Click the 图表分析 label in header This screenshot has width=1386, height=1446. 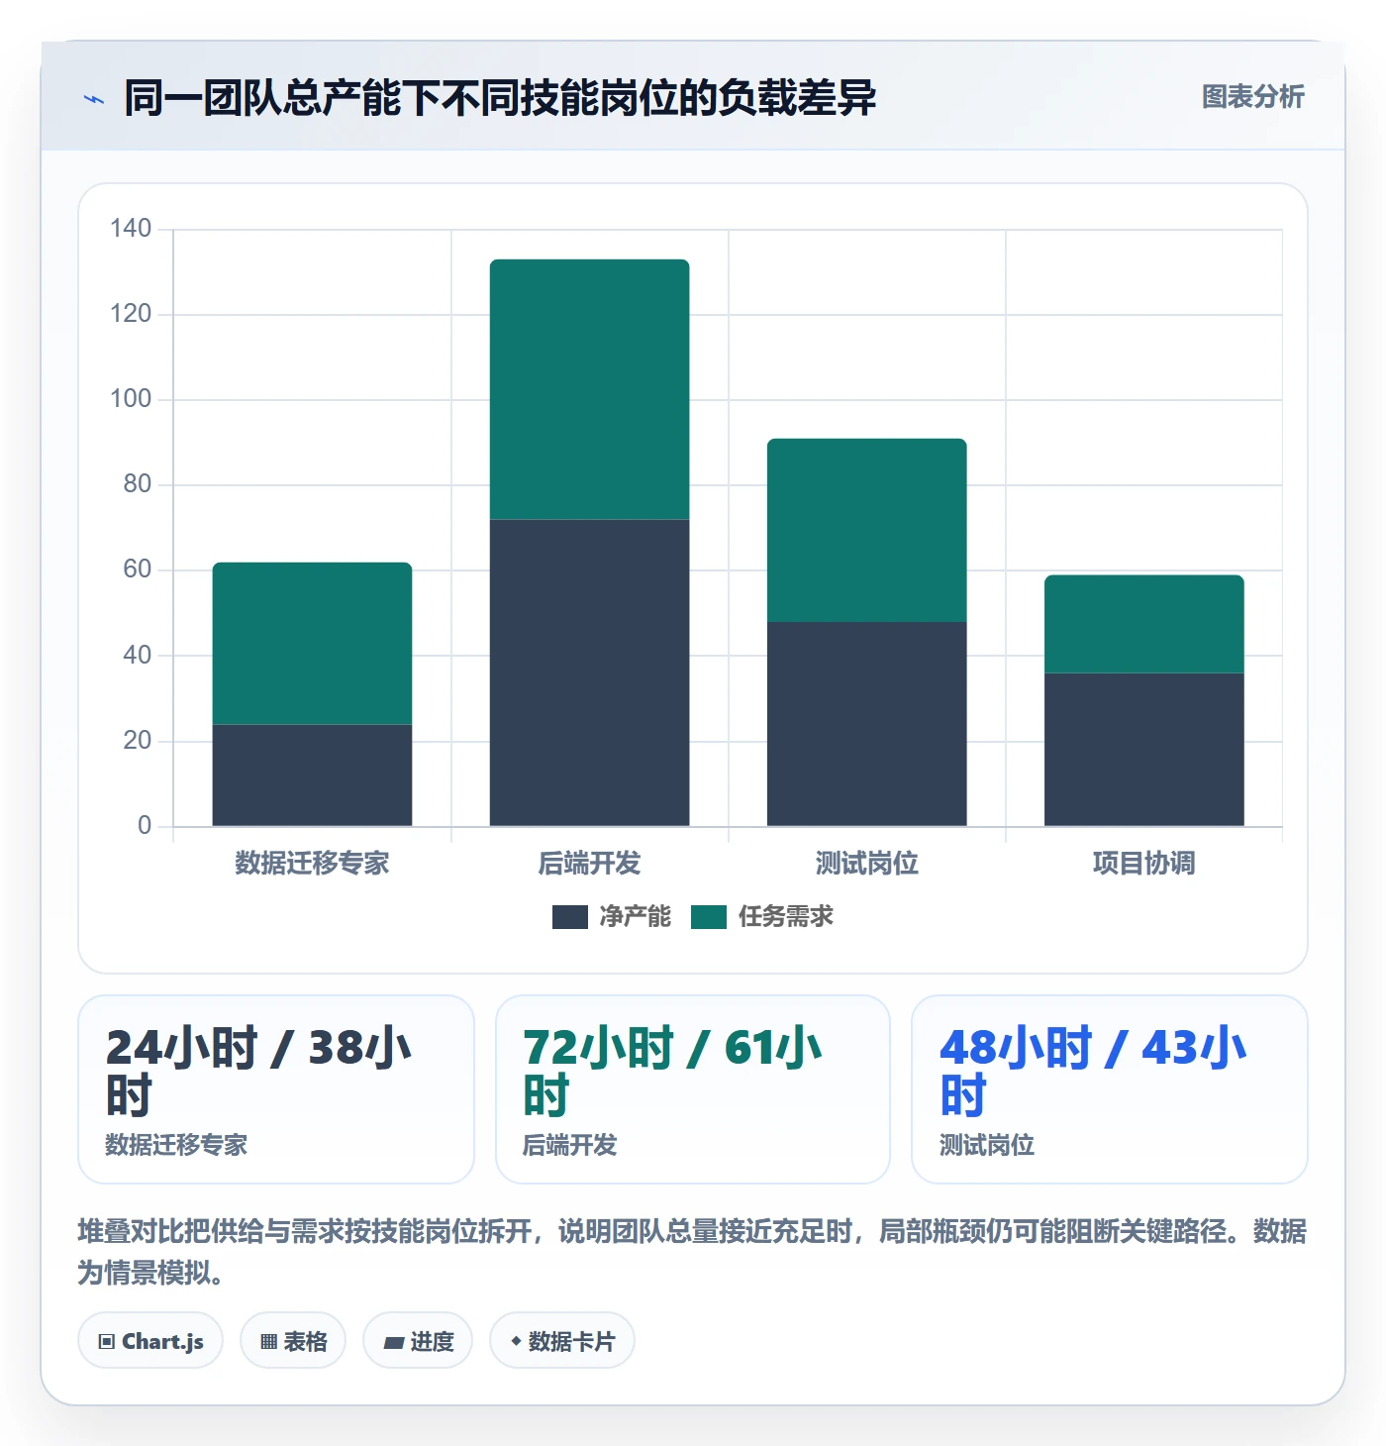pyautogui.click(x=1252, y=97)
